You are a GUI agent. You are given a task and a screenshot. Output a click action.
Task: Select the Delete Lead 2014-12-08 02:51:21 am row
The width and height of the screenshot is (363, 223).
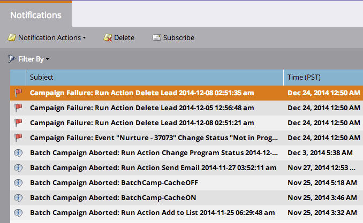point(142,122)
